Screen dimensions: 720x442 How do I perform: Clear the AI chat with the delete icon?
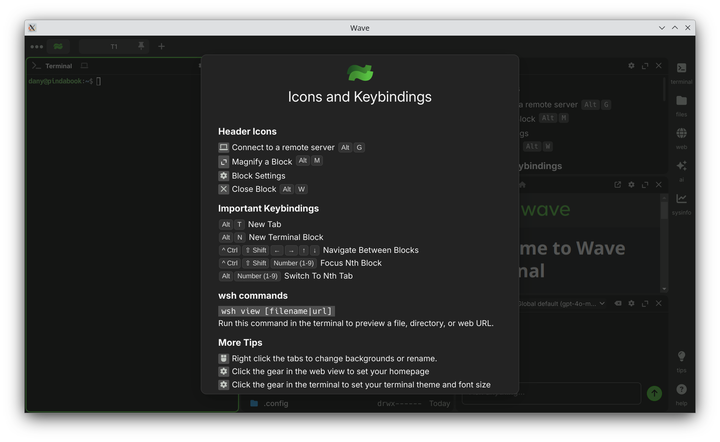[x=618, y=303]
